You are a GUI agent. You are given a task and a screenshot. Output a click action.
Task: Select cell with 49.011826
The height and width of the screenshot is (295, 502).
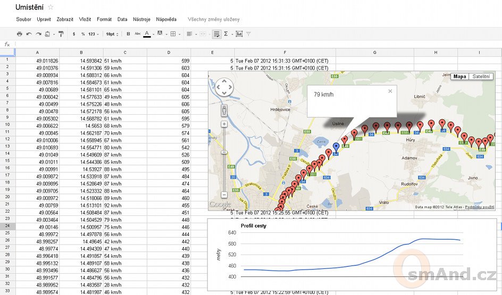(37, 61)
